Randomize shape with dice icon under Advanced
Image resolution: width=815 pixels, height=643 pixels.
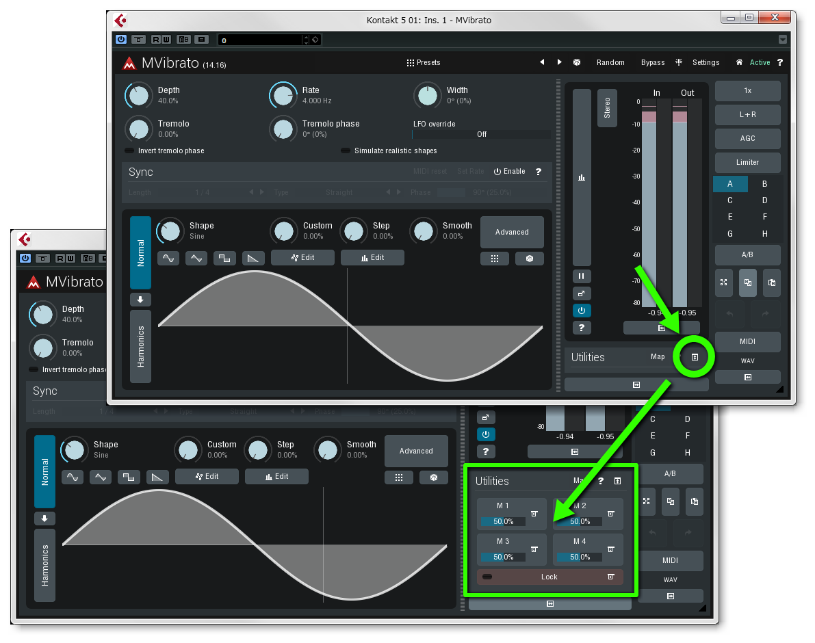[x=530, y=258]
